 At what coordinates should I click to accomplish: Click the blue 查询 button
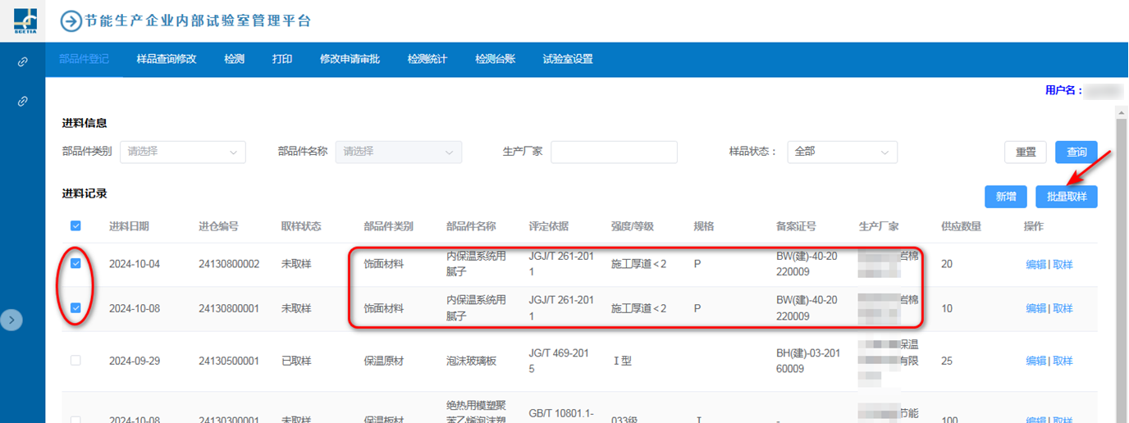[x=1076, y=152]
